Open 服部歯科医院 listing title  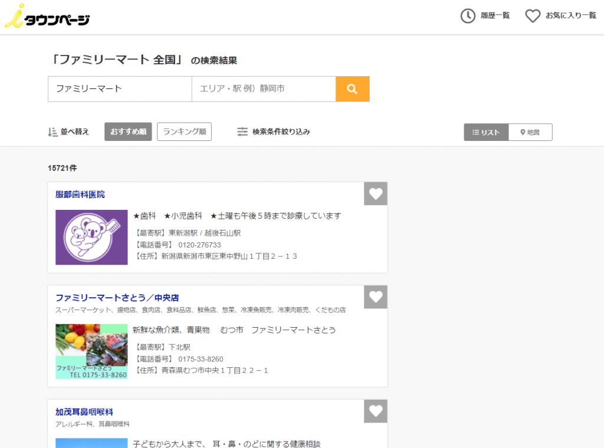pos(80,195)
